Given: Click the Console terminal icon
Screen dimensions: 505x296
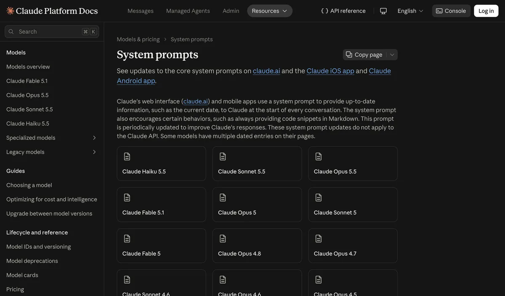Looking at the screenshot, I should click(439, 11).
